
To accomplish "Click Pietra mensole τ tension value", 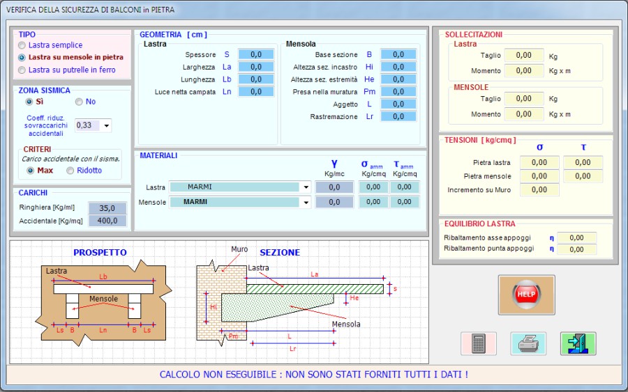I will tap(583, 176).
